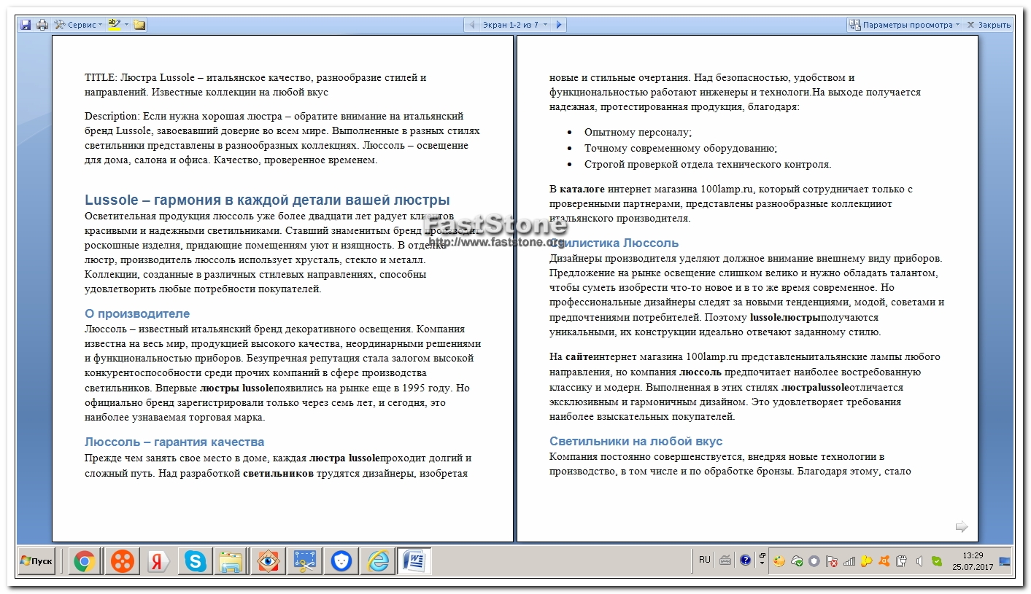Open Action Center flag with red X
This screenshot has width=1031, height=594.
click(832, 561)
